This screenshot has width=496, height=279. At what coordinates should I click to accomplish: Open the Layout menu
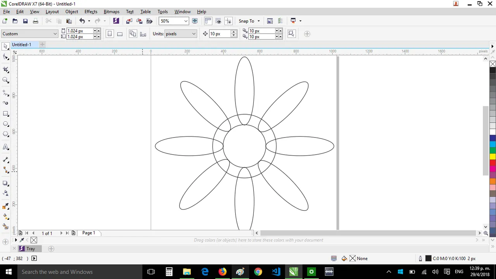(52, 12)
